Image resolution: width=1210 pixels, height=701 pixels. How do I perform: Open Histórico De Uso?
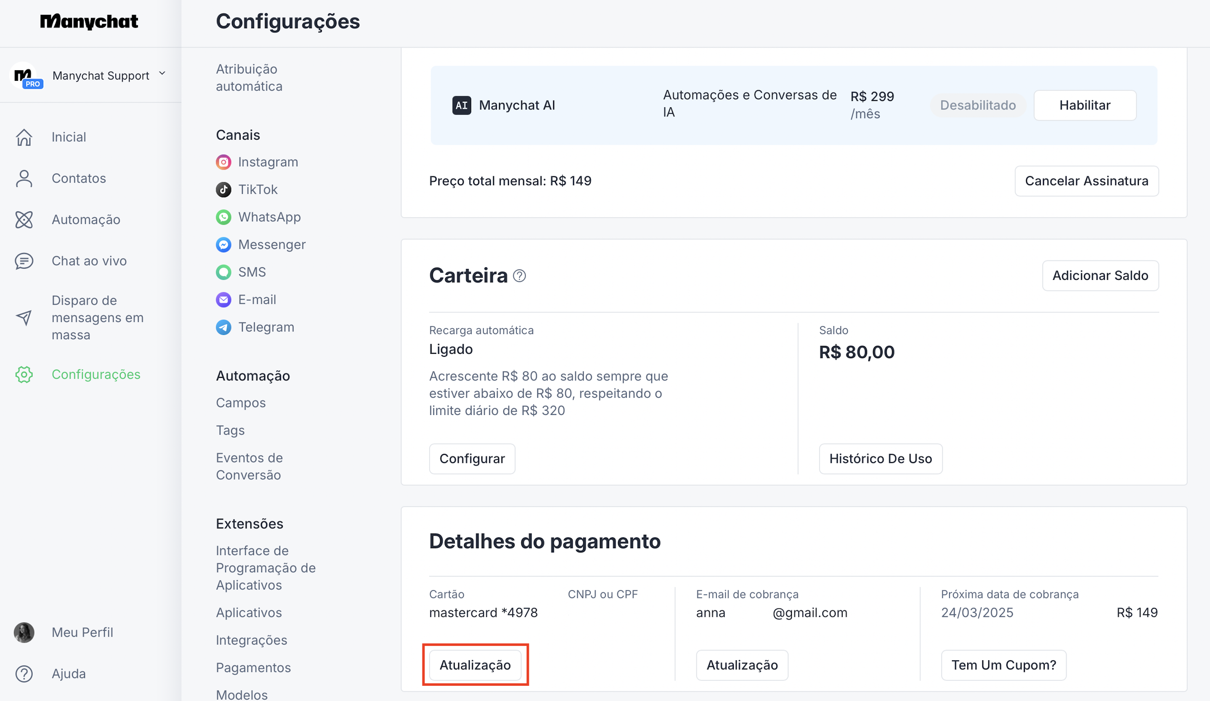[881, 459]
